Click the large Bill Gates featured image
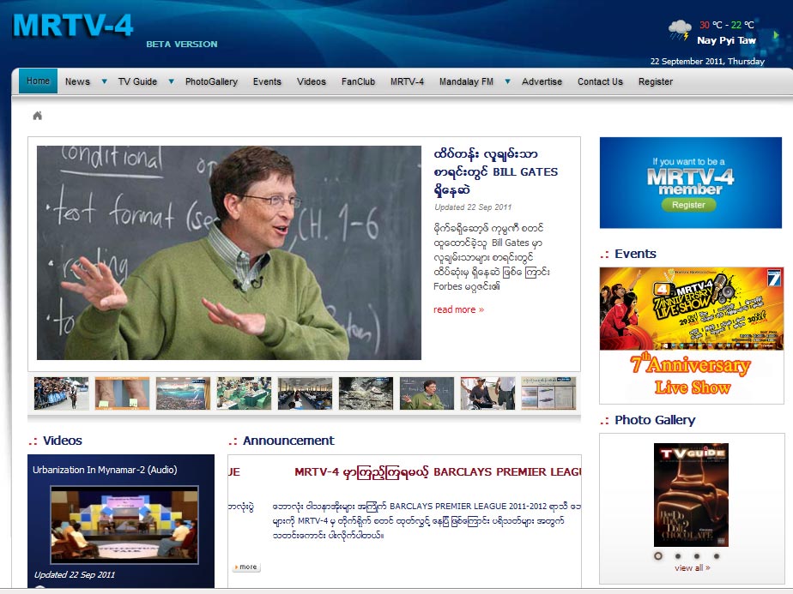This screenshot has height=594, width=793. 229,253
